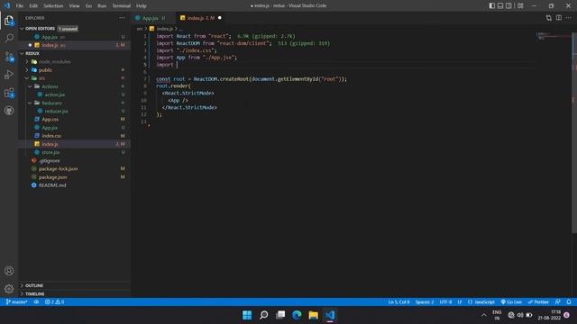
Task: Click the LF end-of-line selector
Action: tap(460, 302)
